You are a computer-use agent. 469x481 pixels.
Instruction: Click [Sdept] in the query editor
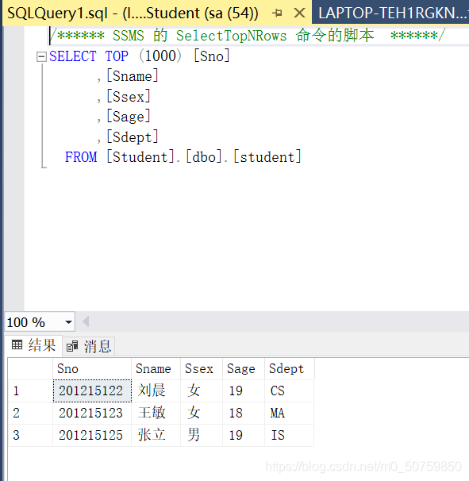133,137
